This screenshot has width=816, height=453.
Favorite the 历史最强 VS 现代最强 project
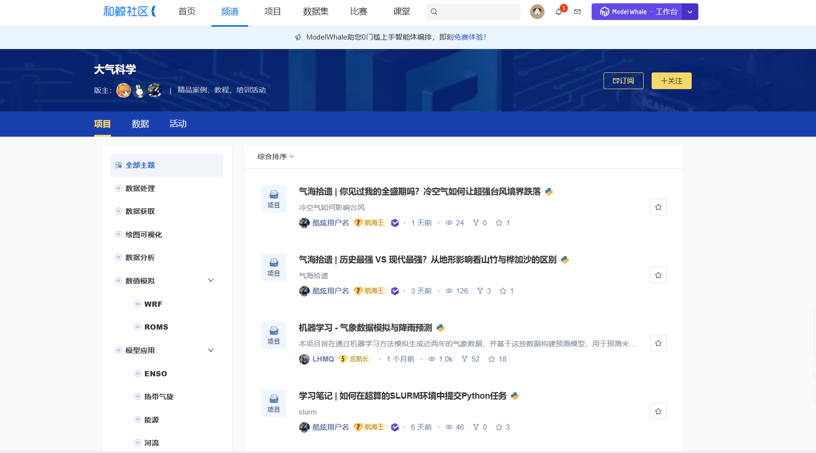coord(658,275)
